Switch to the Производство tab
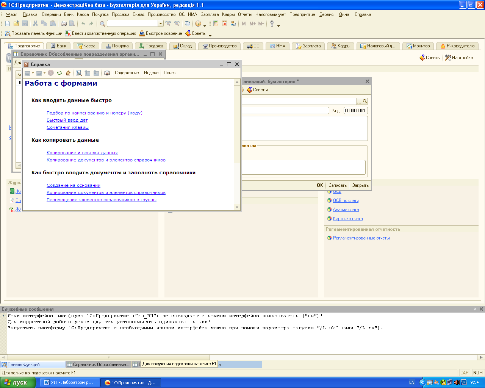This screenshot has width=485, height=388. 219,46
